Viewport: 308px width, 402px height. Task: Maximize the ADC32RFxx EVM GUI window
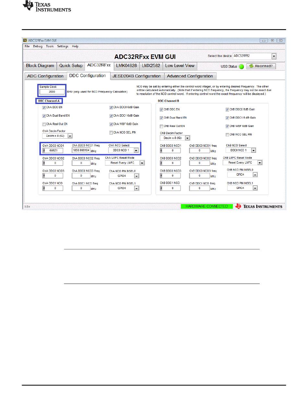point(272,40)
